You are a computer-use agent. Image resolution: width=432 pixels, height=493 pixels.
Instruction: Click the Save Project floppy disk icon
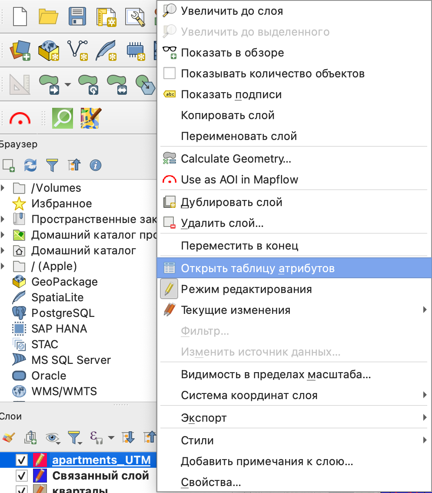click(77, 17)
